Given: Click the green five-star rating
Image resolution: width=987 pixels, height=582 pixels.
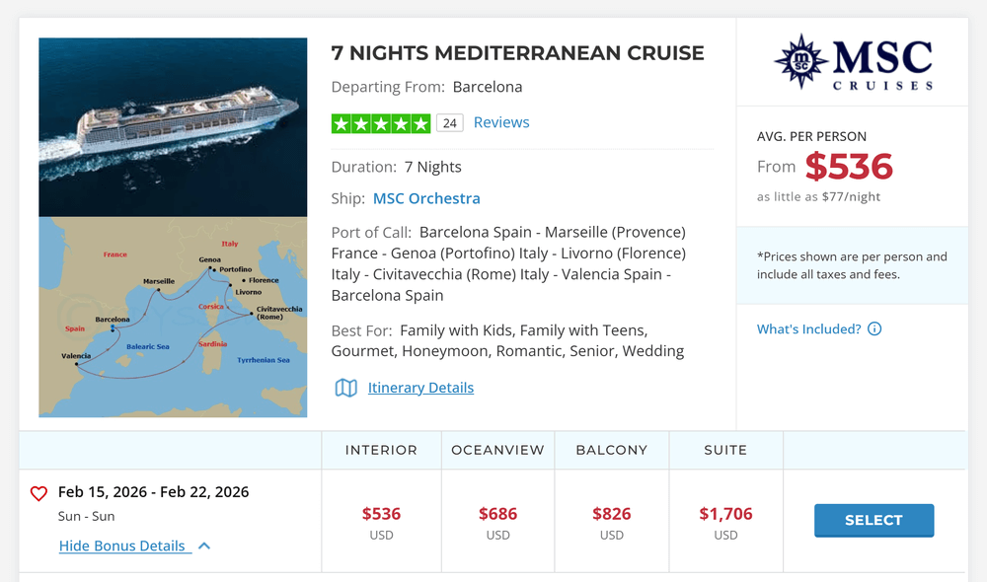Looking at the screenshot, I should (x=381, y=123).
